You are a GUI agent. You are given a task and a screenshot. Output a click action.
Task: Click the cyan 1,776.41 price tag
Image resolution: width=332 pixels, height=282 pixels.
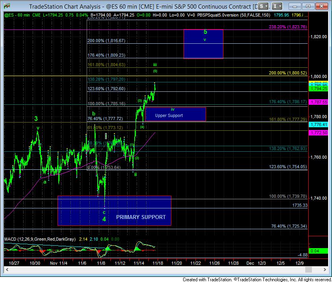pos(319,124)
